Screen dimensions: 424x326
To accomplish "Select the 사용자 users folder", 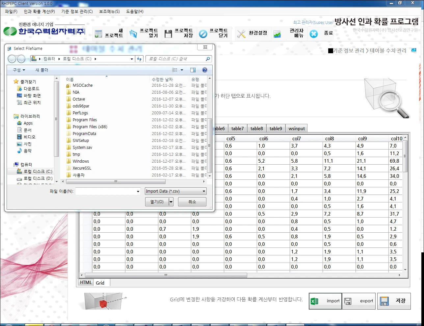I will [78, 175].
